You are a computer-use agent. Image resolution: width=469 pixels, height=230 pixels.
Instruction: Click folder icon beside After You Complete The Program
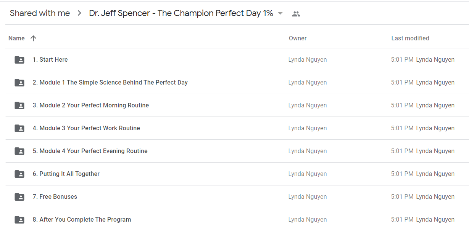19,220
